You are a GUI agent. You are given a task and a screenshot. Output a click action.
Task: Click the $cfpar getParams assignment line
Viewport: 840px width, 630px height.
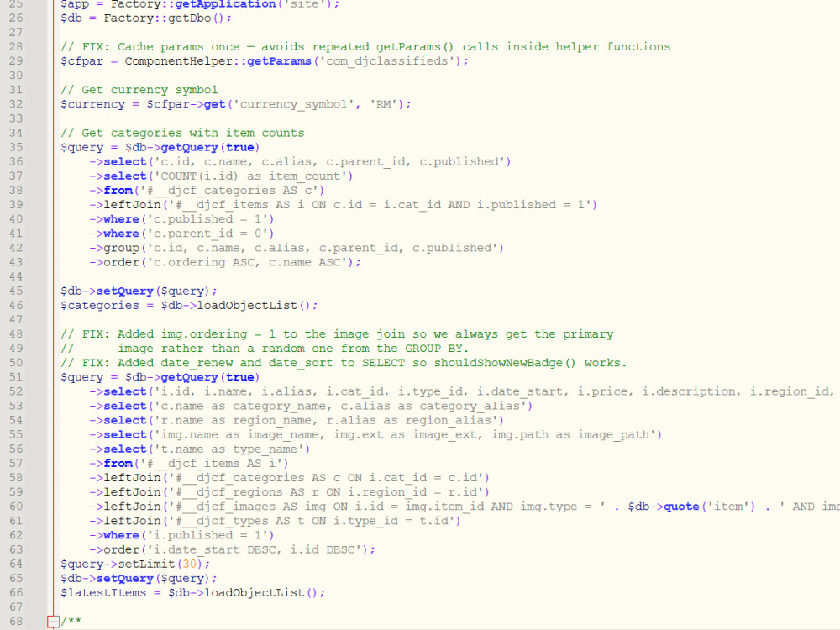click(x=265, y=61)
